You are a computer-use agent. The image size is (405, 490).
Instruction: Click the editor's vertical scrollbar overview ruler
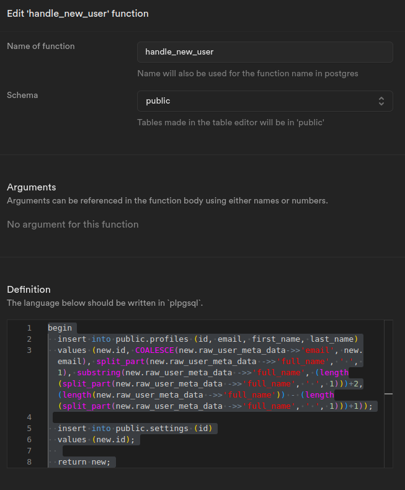[388, 393]
